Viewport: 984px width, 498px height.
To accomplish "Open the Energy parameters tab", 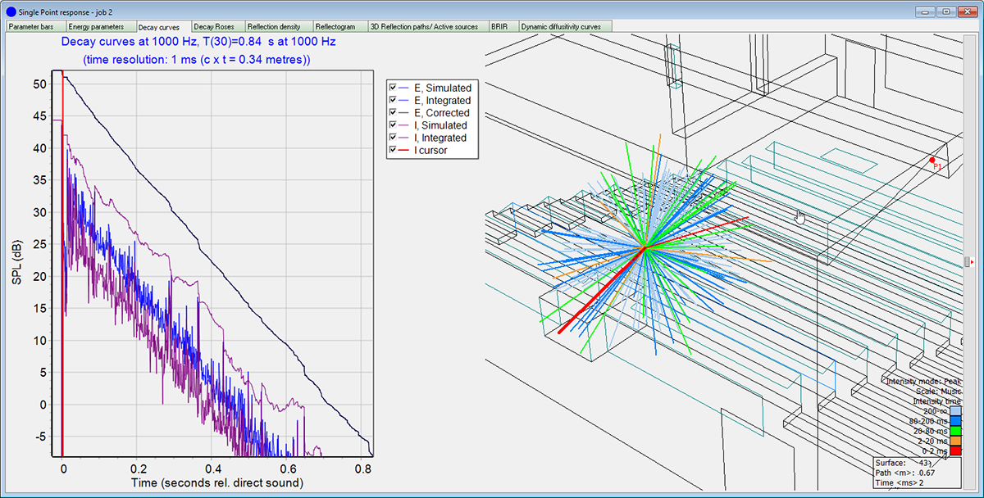I will tap(98, 27).
